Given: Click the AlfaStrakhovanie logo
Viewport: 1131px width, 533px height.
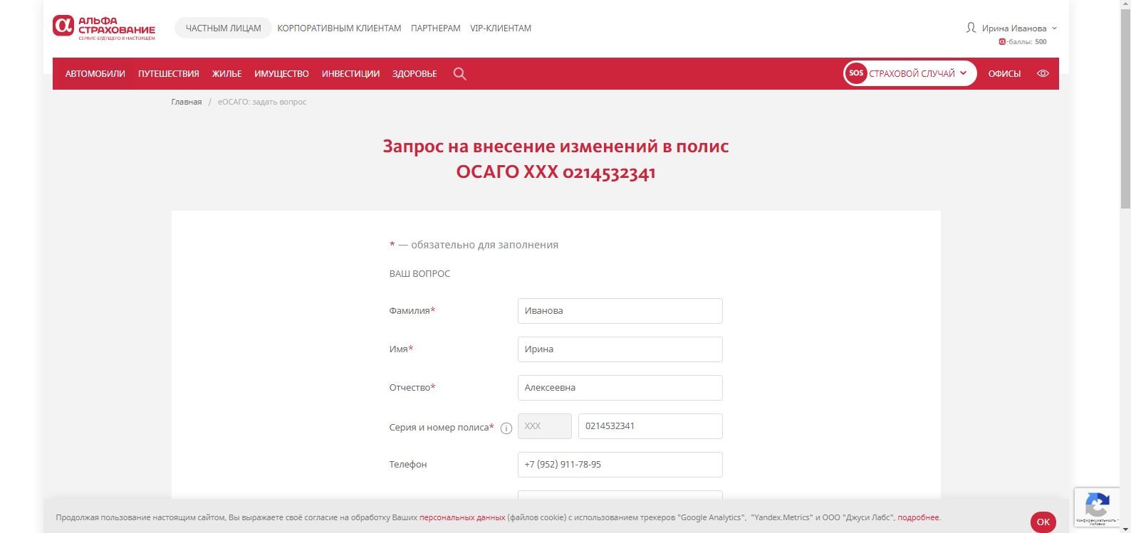Looking at the screenshot, I should (103, 28).
